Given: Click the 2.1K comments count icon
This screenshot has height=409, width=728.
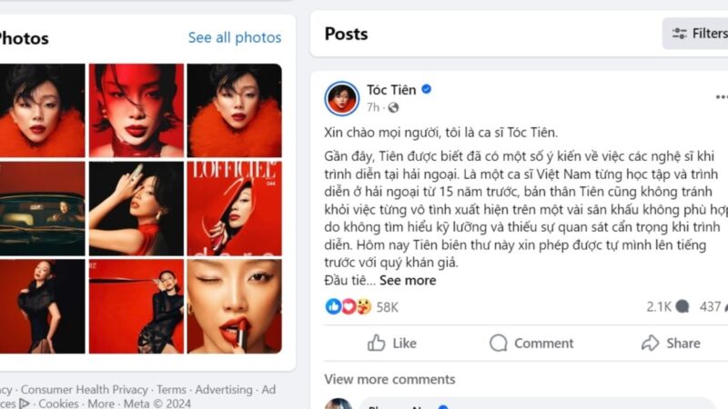Looking at the screenshot, I should (682, 306).
